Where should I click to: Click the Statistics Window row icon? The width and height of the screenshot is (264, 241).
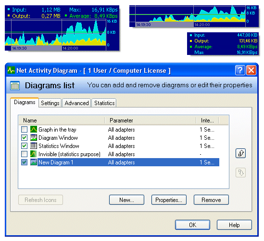(x=34, y=146)
